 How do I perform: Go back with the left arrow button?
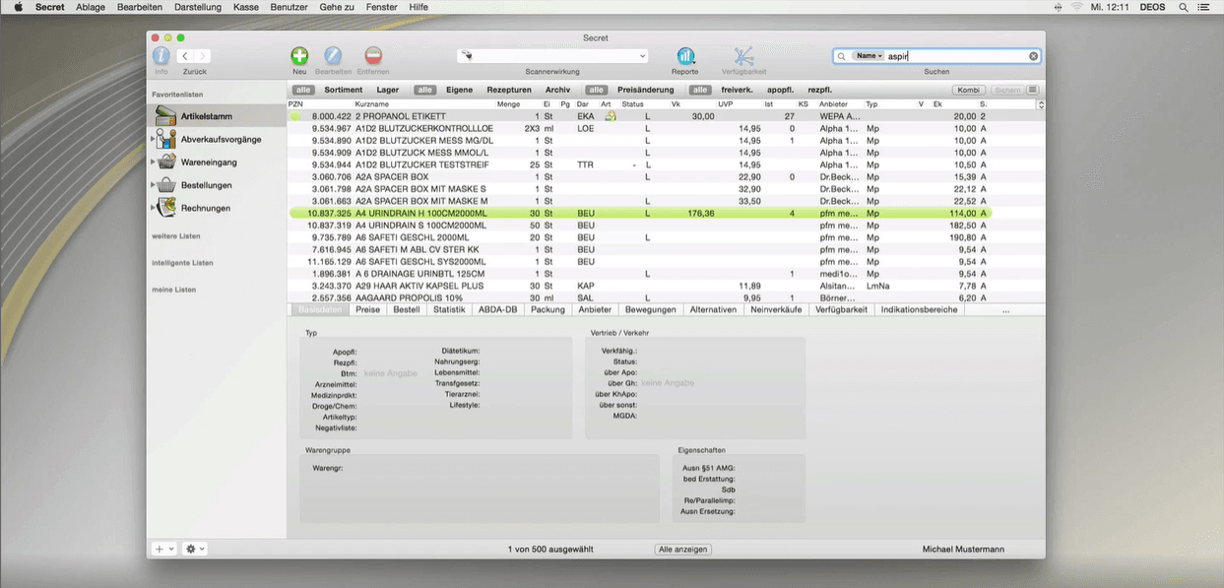(185, 57)
